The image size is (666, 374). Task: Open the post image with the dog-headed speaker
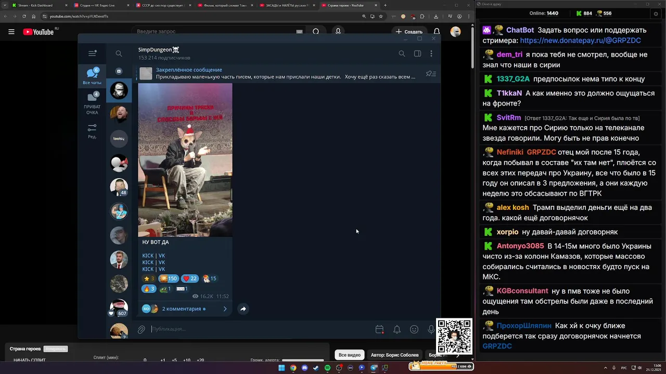coord(185,160)
